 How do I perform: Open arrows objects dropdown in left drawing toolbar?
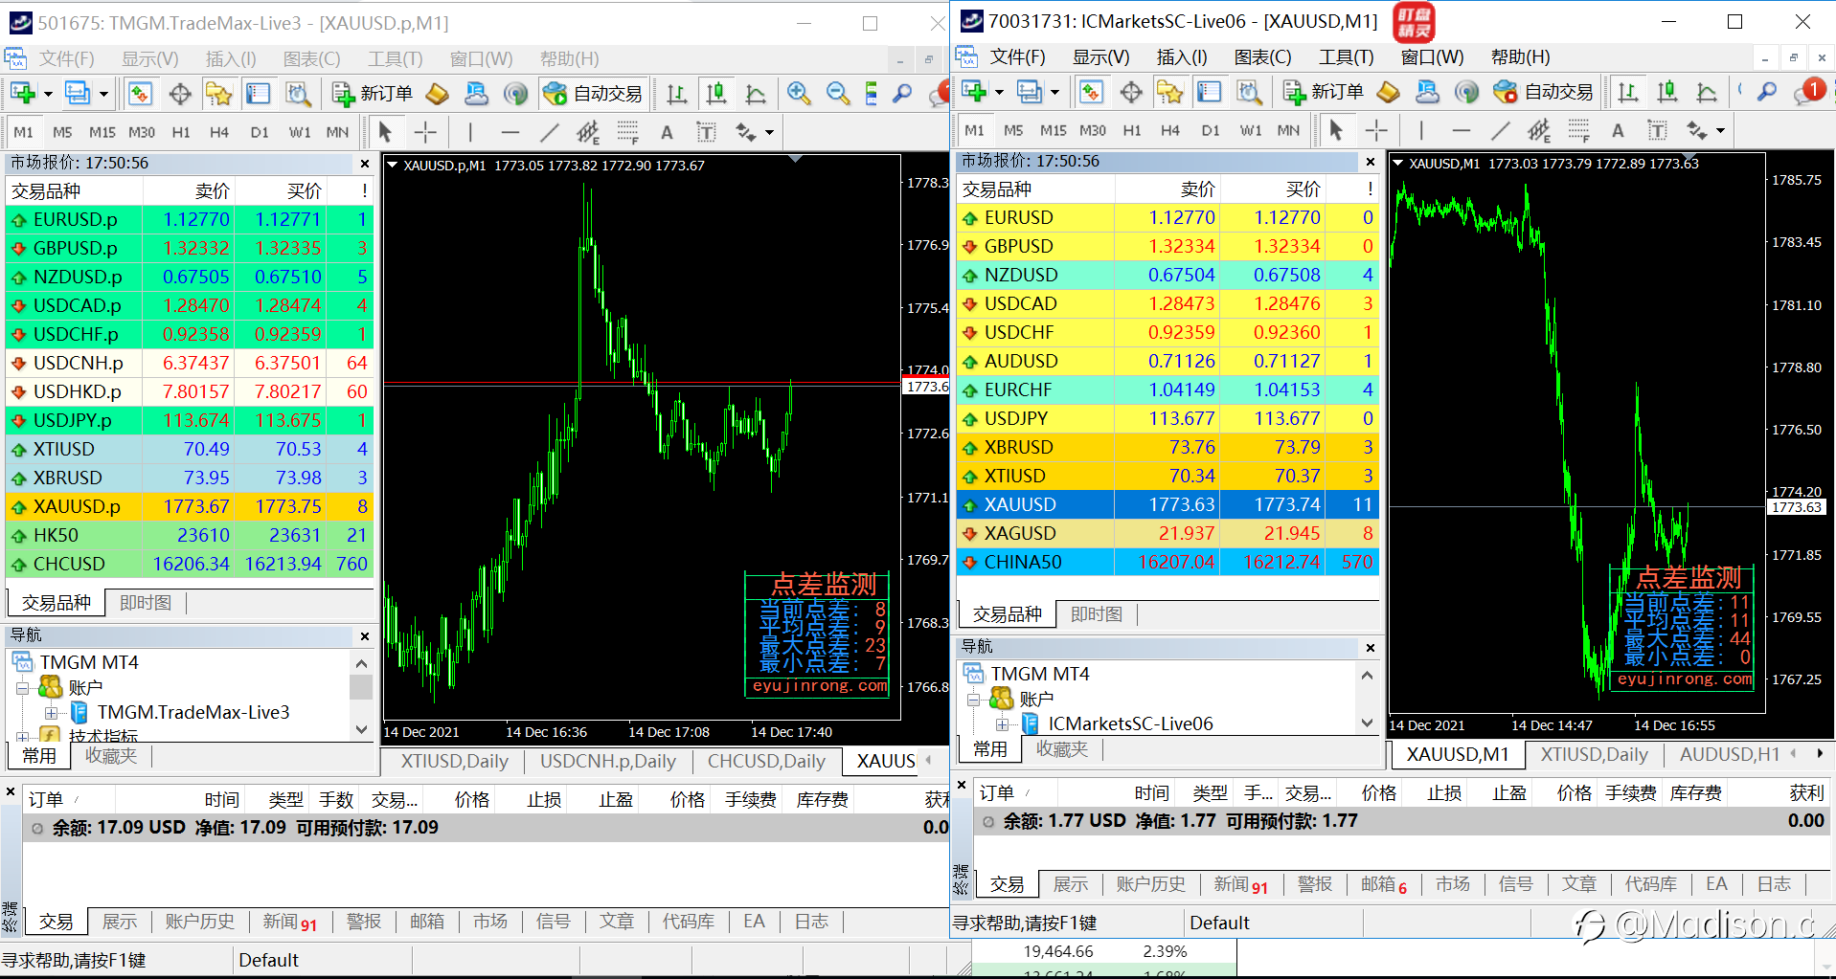point(769,132)
